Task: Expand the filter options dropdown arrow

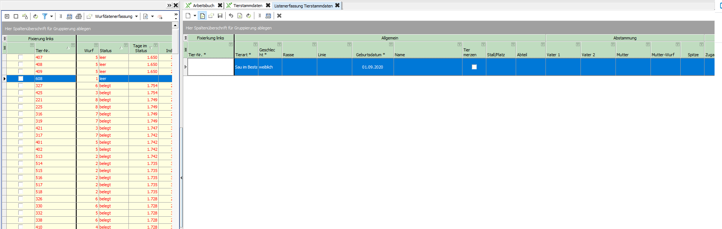Action: click(51, 16)
